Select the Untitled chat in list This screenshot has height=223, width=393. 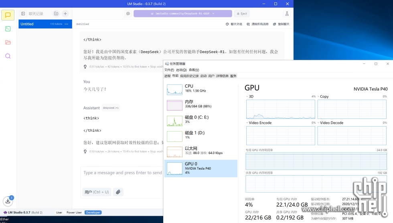pyautogui.click(x=45, y=24)
